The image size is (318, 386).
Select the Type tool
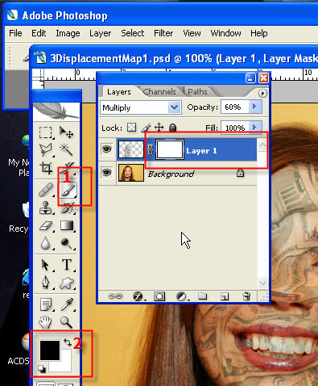click(67, 265)
